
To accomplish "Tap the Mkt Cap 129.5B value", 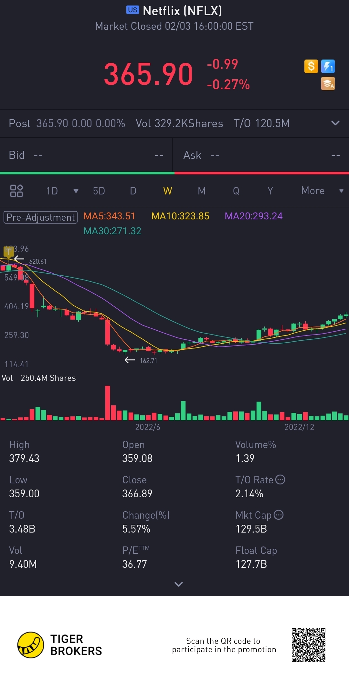I will (x=251, y=529).
